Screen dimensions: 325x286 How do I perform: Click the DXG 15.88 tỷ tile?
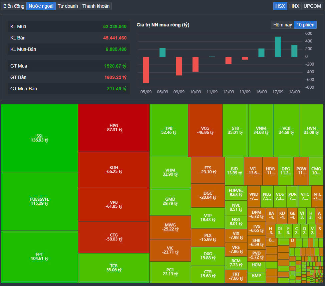[x=208, y=256]
